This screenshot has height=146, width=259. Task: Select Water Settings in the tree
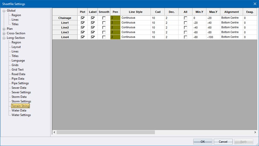[21, 115]
